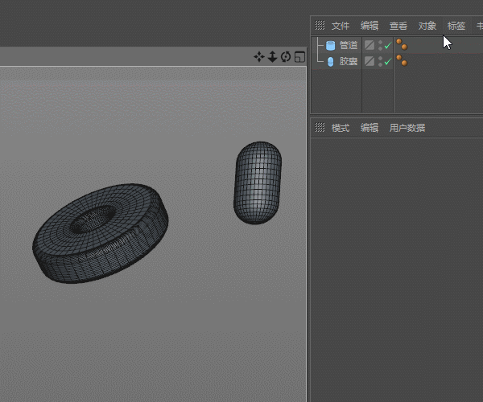This screenshot has width=483, height=402.
Task: Toggle the green enable checkmark for 胶囊
Action: [388, 62]
